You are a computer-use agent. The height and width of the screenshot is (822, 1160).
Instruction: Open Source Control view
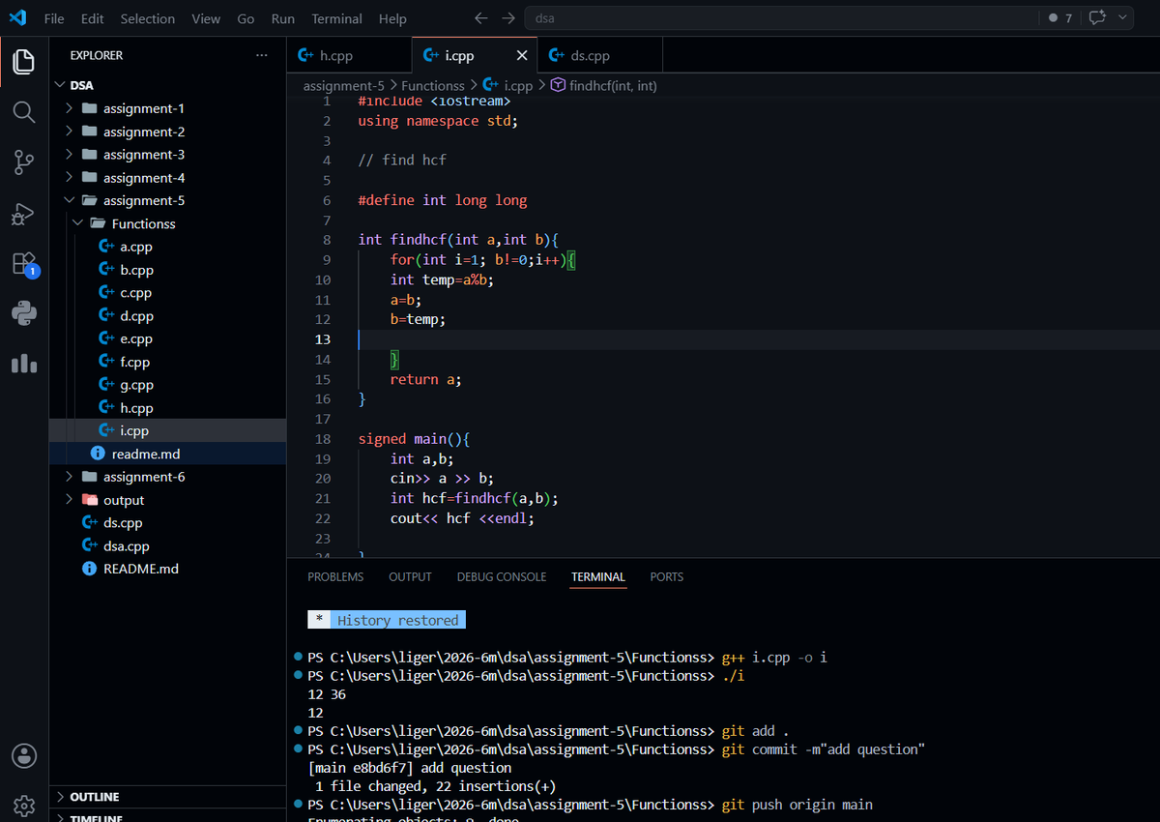click(x=24, y=163)
